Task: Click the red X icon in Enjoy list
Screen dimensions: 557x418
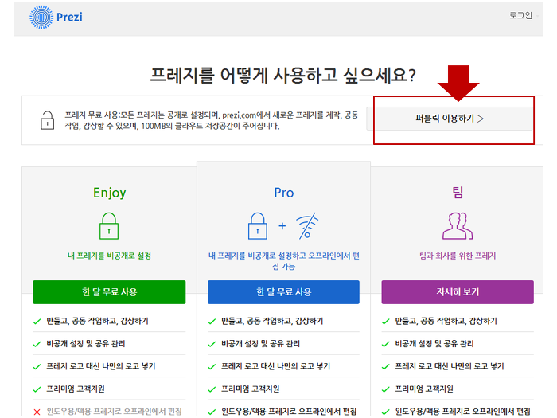Action: (37, 412)
